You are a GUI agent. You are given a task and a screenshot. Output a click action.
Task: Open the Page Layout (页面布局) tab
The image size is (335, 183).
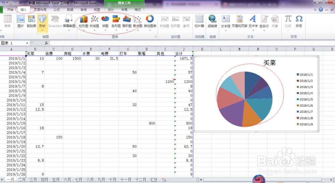[40, 10]
